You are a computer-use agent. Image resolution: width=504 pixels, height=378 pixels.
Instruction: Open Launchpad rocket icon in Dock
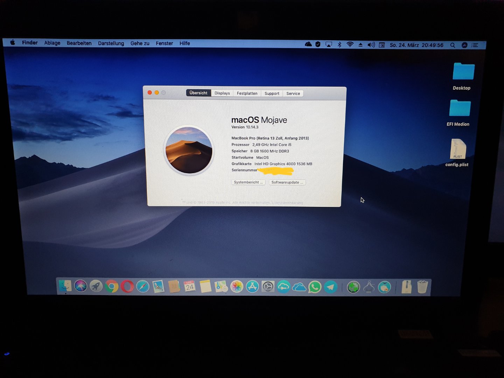coord(96,286)
